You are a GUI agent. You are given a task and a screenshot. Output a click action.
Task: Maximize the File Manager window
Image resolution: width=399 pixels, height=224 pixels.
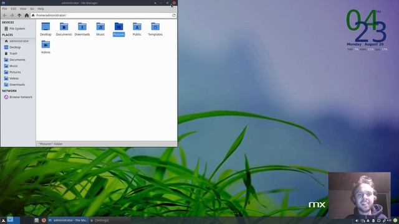(x=167, y=3)
